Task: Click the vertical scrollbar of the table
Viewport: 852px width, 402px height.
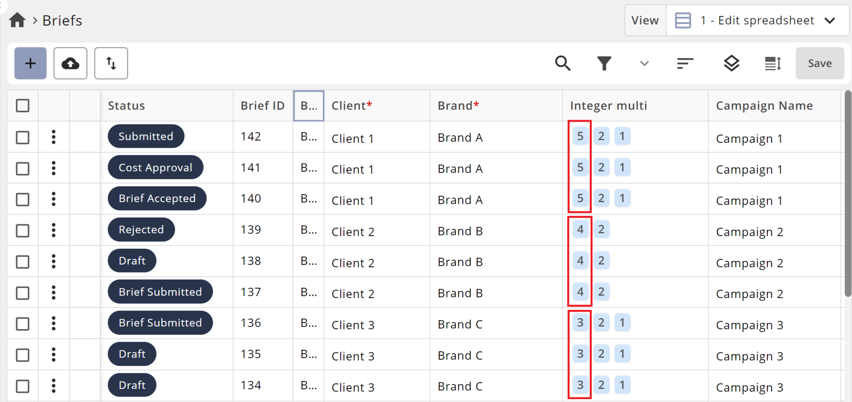Action: [x=848, y=193]
